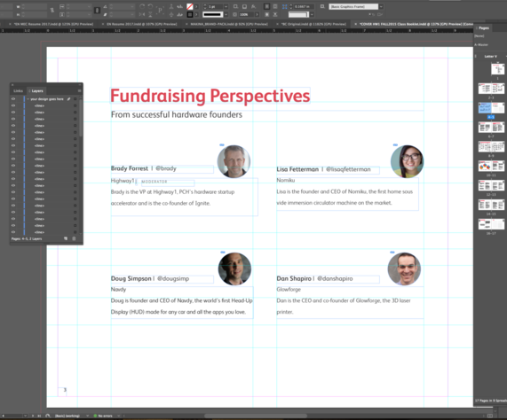Open the preflight No errors dropdown arrow
The width and height of the screenshot is (507, 420).
[x=119, y=416]
